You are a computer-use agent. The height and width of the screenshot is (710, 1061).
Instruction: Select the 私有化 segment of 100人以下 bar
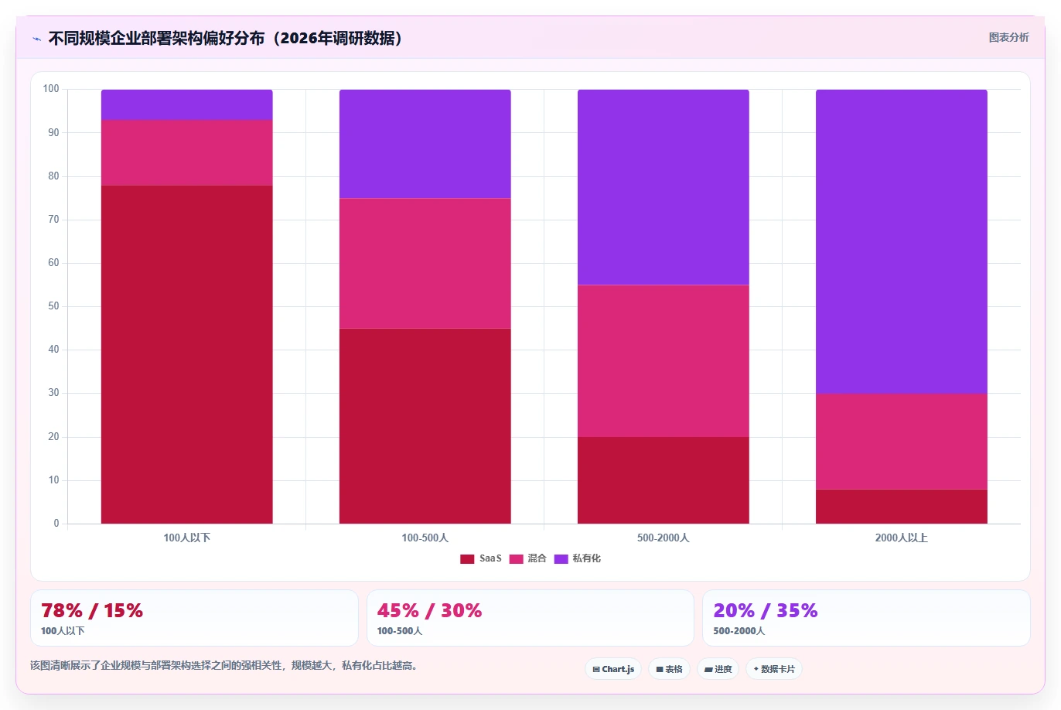186,104
